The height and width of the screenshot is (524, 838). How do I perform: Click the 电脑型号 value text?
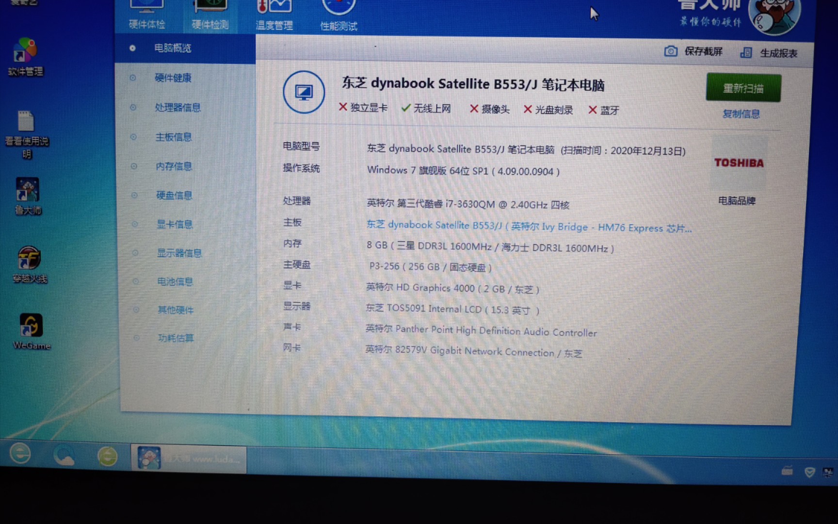coord(526,149)
